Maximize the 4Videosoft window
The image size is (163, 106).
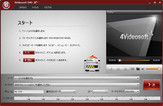155,2
